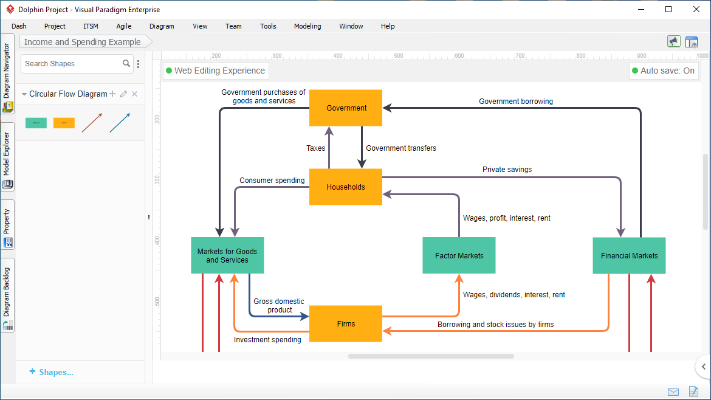Click the Taxes label

tap(315, 148)
